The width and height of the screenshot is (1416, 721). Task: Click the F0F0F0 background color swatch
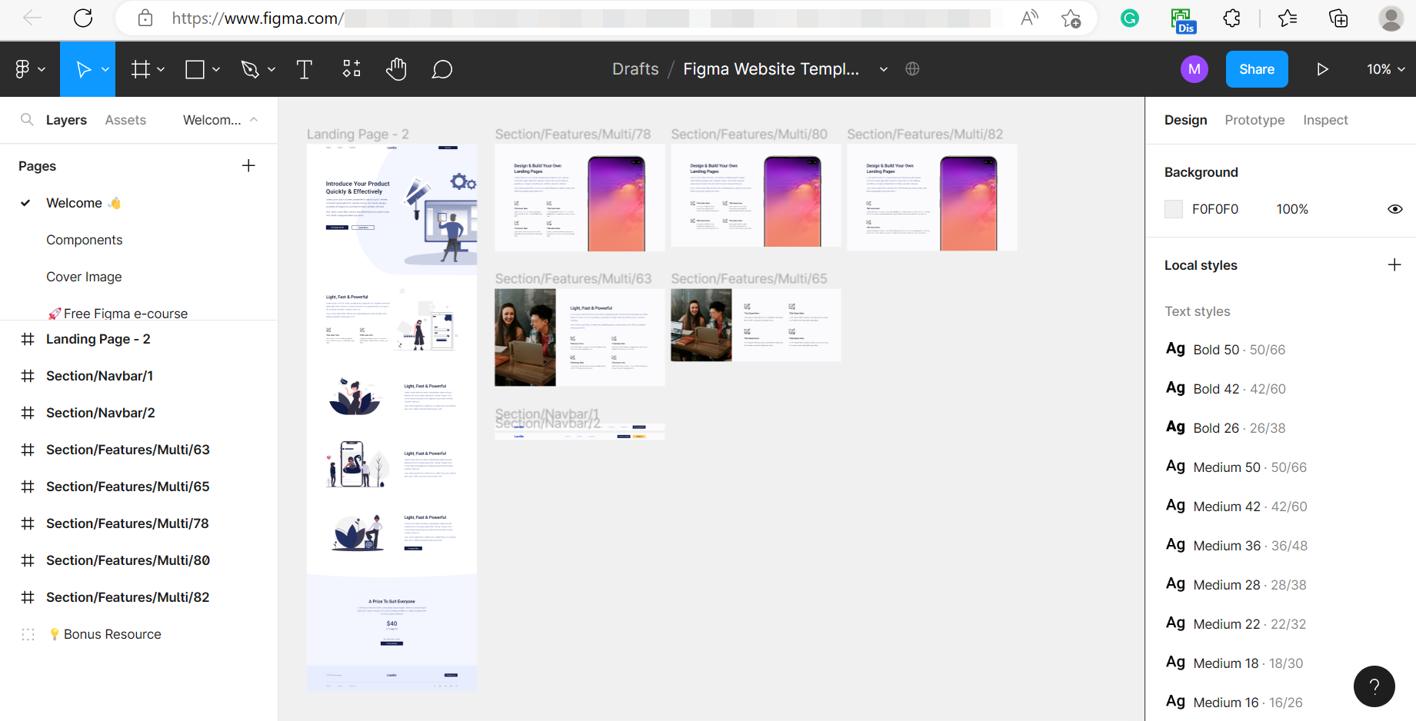coord(1174,209)
